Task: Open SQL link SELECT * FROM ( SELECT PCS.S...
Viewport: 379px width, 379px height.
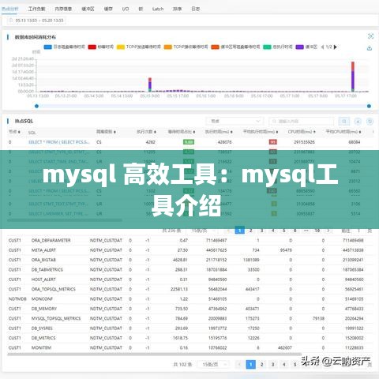Action: 59,142
